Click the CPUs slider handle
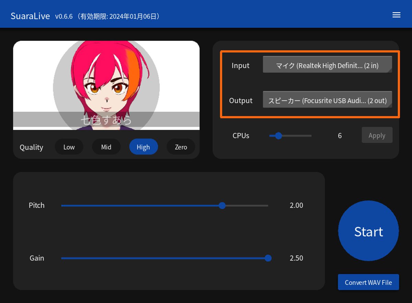412x303 pixels. 278,136
